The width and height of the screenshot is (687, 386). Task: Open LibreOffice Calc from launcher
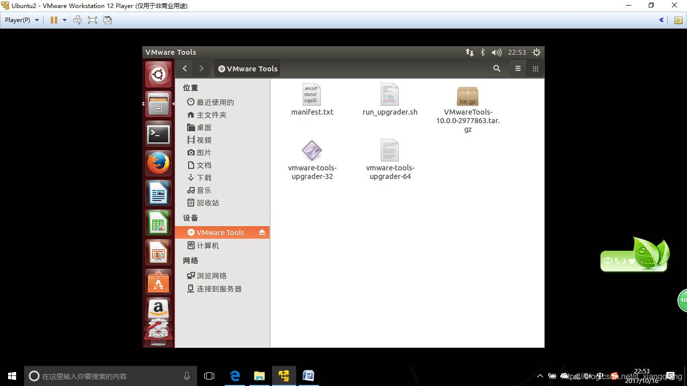[x=158, y=223]
